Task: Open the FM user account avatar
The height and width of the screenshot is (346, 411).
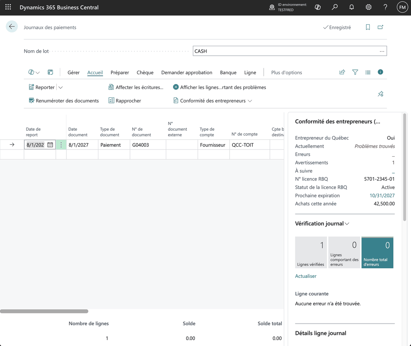Action: pos(402,7)
